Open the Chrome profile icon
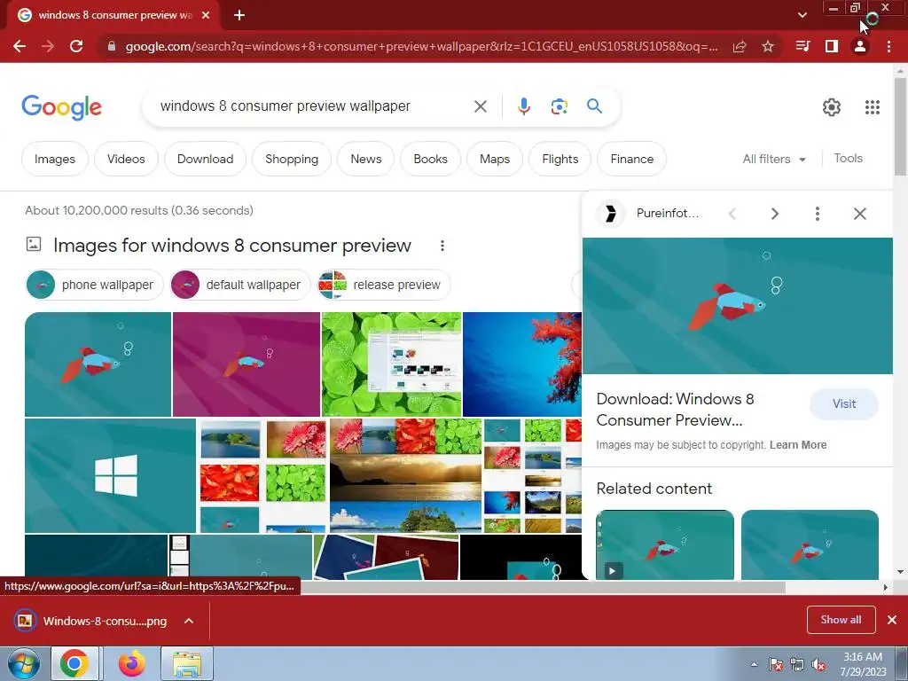The width and height of the screenshot is (908, 681). 860,46
